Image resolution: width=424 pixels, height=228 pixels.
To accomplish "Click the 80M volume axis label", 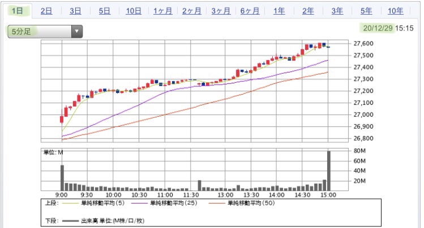I will [x=359, y=151].
